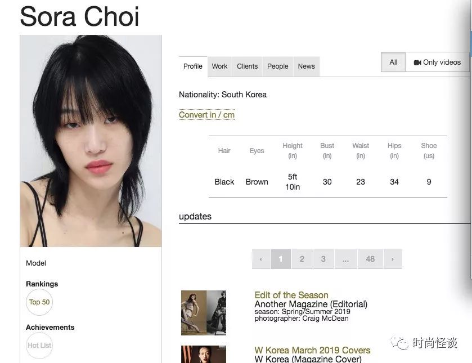This screenshot has width=472, height=363.
Task: Toggle Convert in / cm units
Action: [x=206, y=115]
